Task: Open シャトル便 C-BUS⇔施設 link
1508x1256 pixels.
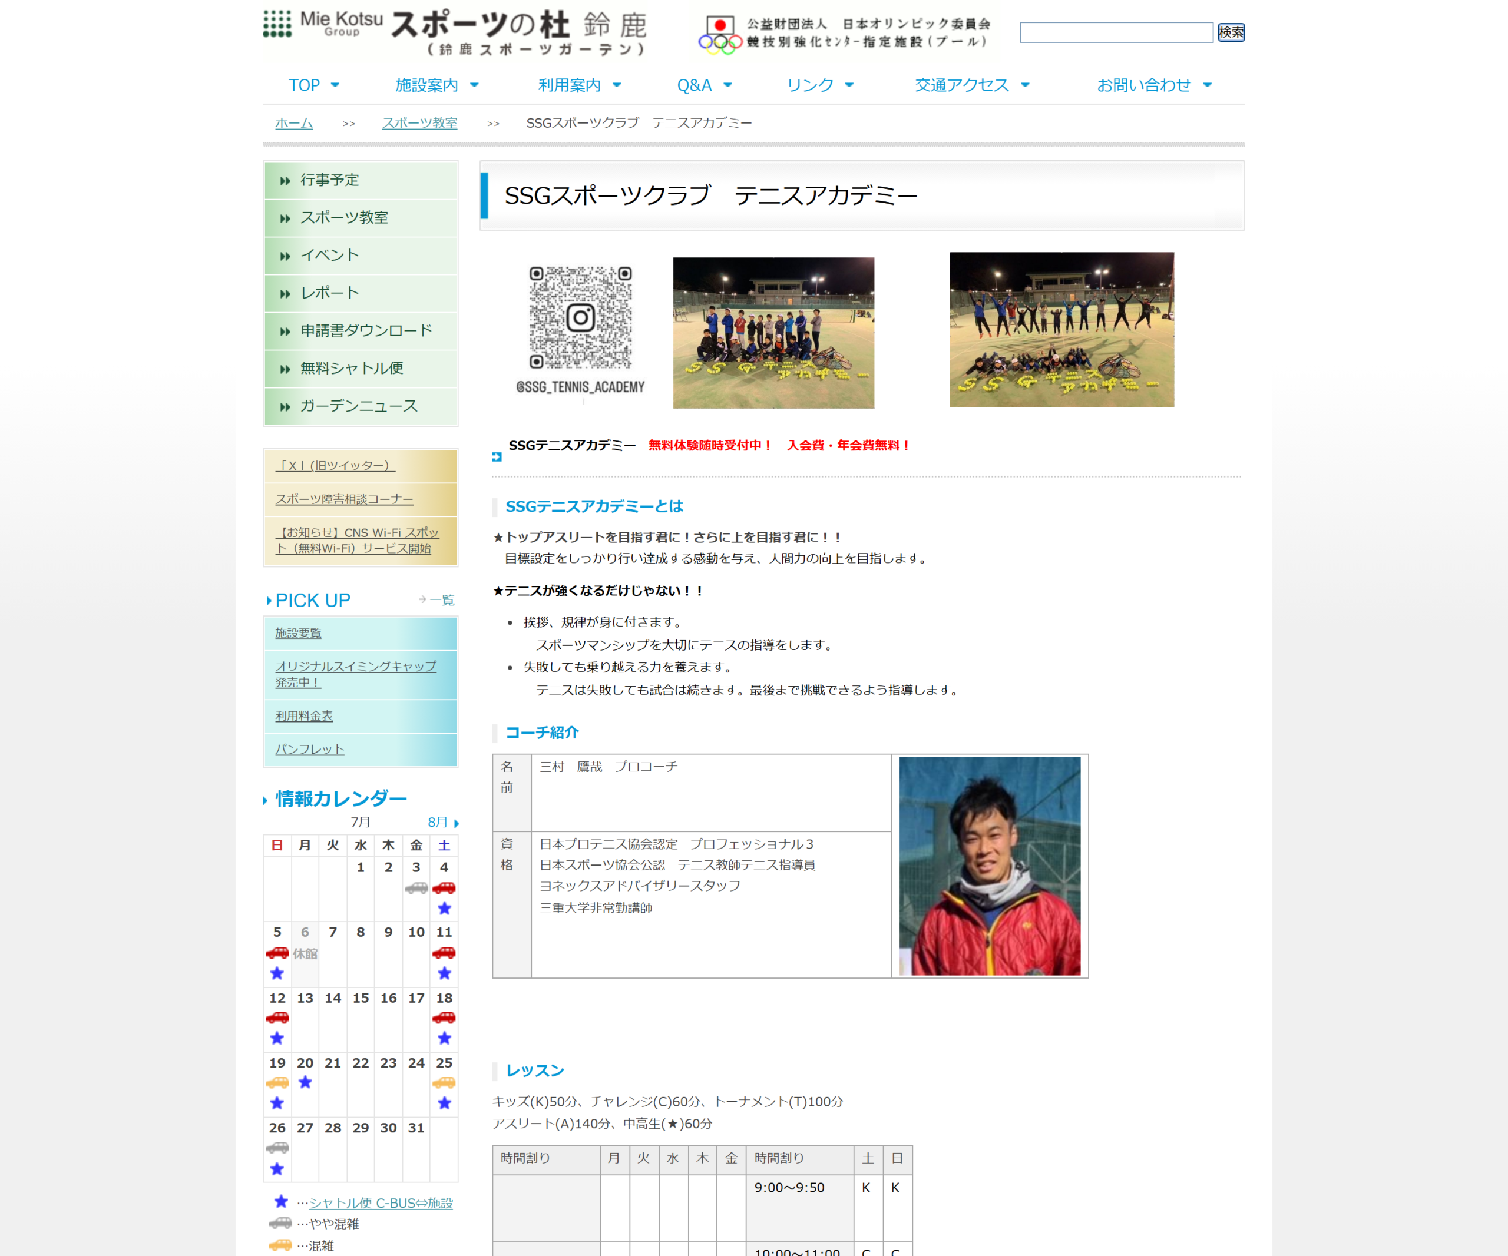Action: [x=381, y=1203]
